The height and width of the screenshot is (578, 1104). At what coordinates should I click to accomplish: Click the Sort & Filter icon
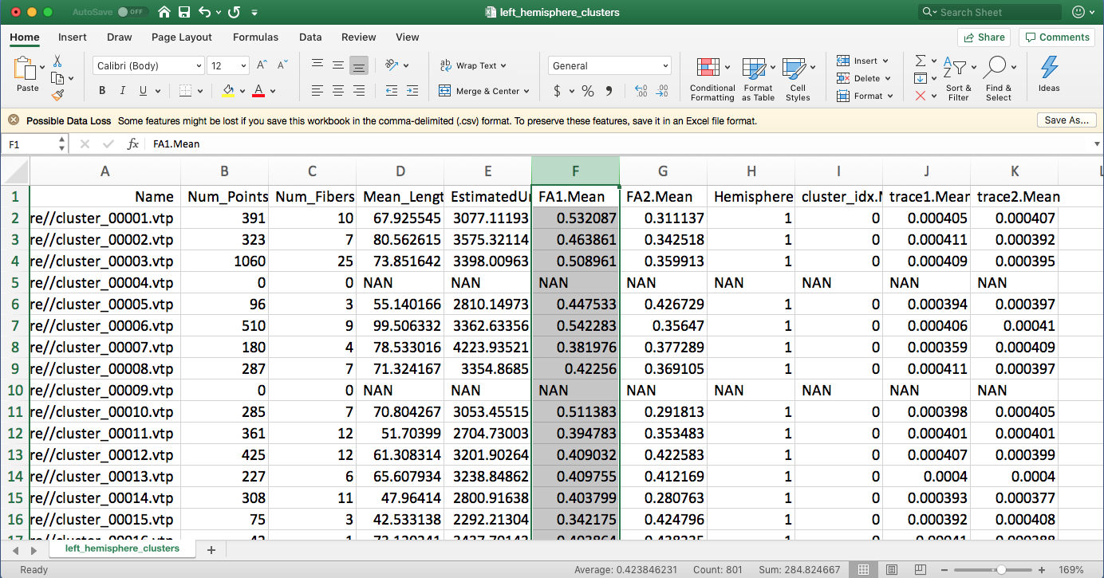point(958,79)
